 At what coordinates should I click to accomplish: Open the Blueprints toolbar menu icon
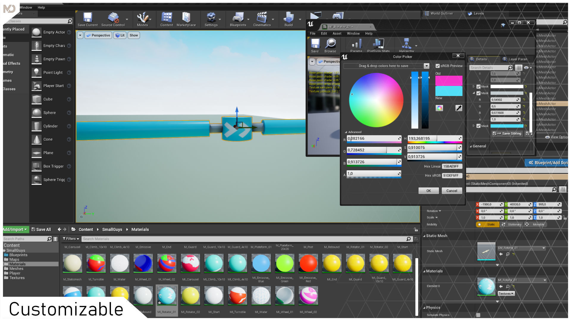(238, 18)
